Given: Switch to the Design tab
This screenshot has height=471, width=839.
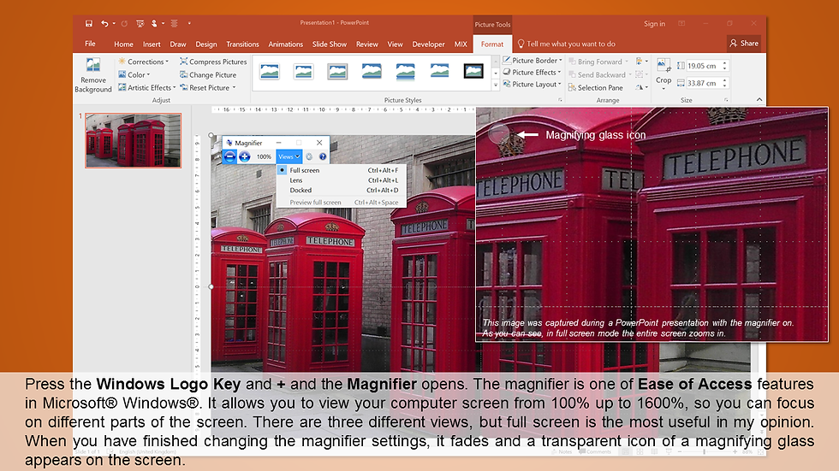Looking at the screenshot, I should [x=206, y=44].
